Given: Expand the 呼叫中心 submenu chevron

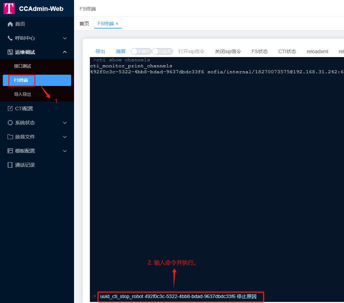Looking at the screenshot, I should [x=65, y=38].
